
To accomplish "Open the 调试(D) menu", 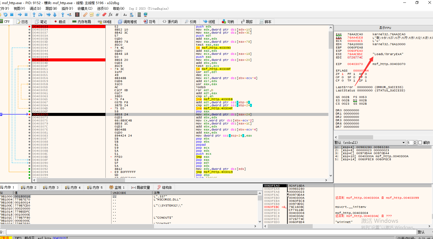I will pos(35,9).
